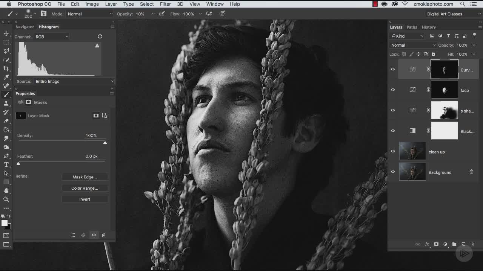Select the Dodge tool
Viewport: 483px width, 271px height.
click(x=6, y=147)
